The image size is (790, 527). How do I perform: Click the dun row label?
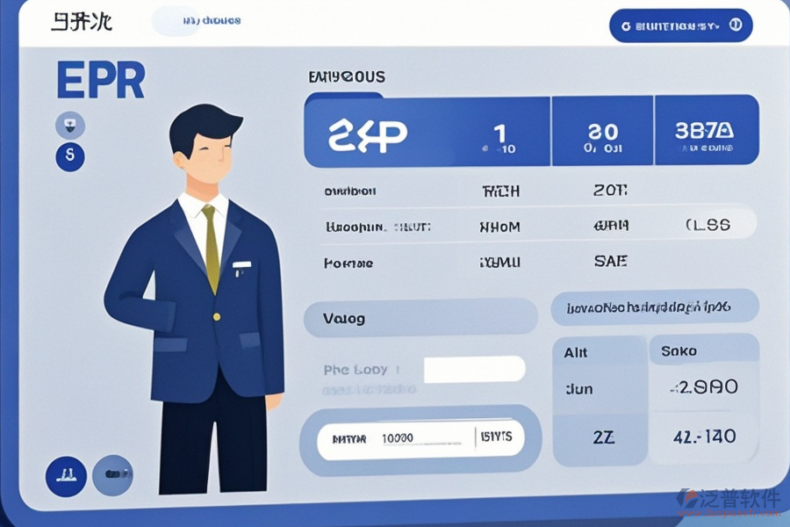point(578,388)
